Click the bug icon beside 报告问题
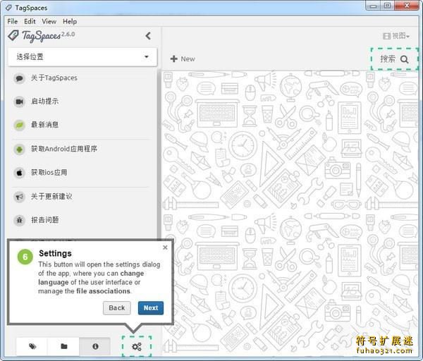This screenshot has width=423, height=361. point(20,220)
